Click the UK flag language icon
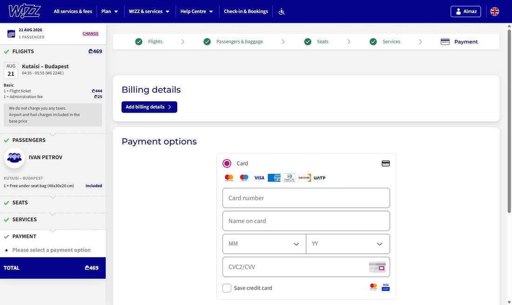This screenshot has height=305, width=512. coord(495,12)
